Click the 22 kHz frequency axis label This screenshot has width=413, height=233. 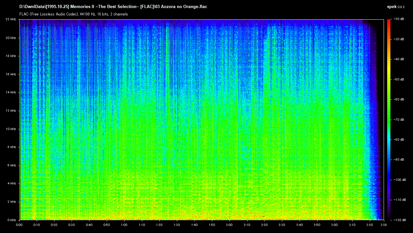[11, 20]
